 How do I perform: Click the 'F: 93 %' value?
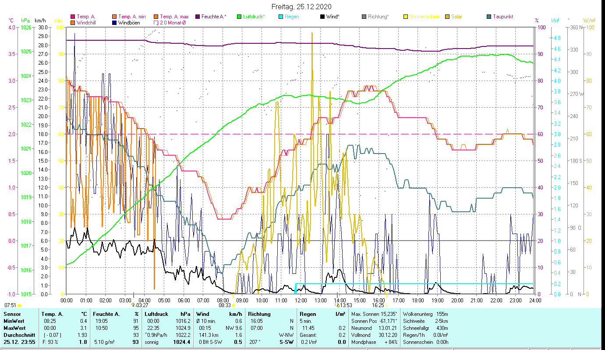pos(51,342)
